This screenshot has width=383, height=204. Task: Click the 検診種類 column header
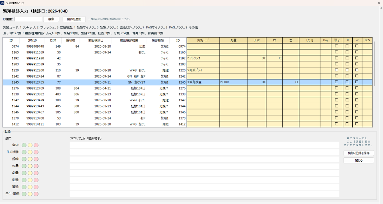coord(158,40)
